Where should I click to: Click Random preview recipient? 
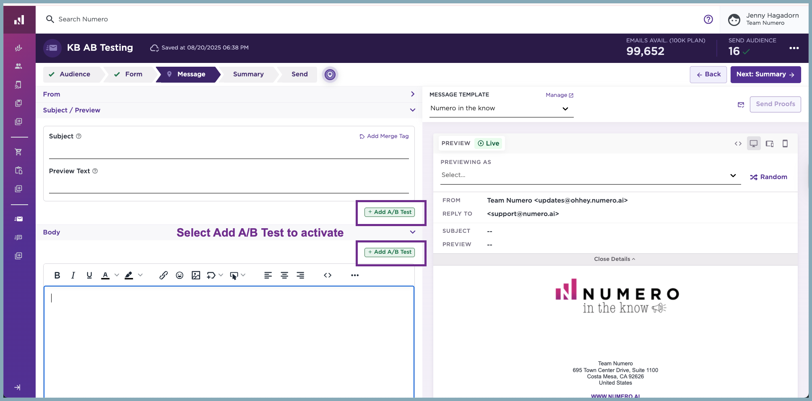coord(769,177)
